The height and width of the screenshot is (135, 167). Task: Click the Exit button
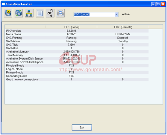(82, 127)
